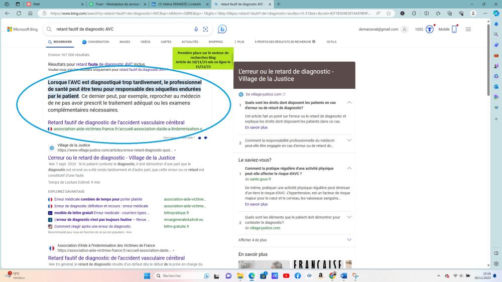
Task: Click thumbs up on the featured snippet
Action: (200, 138)
